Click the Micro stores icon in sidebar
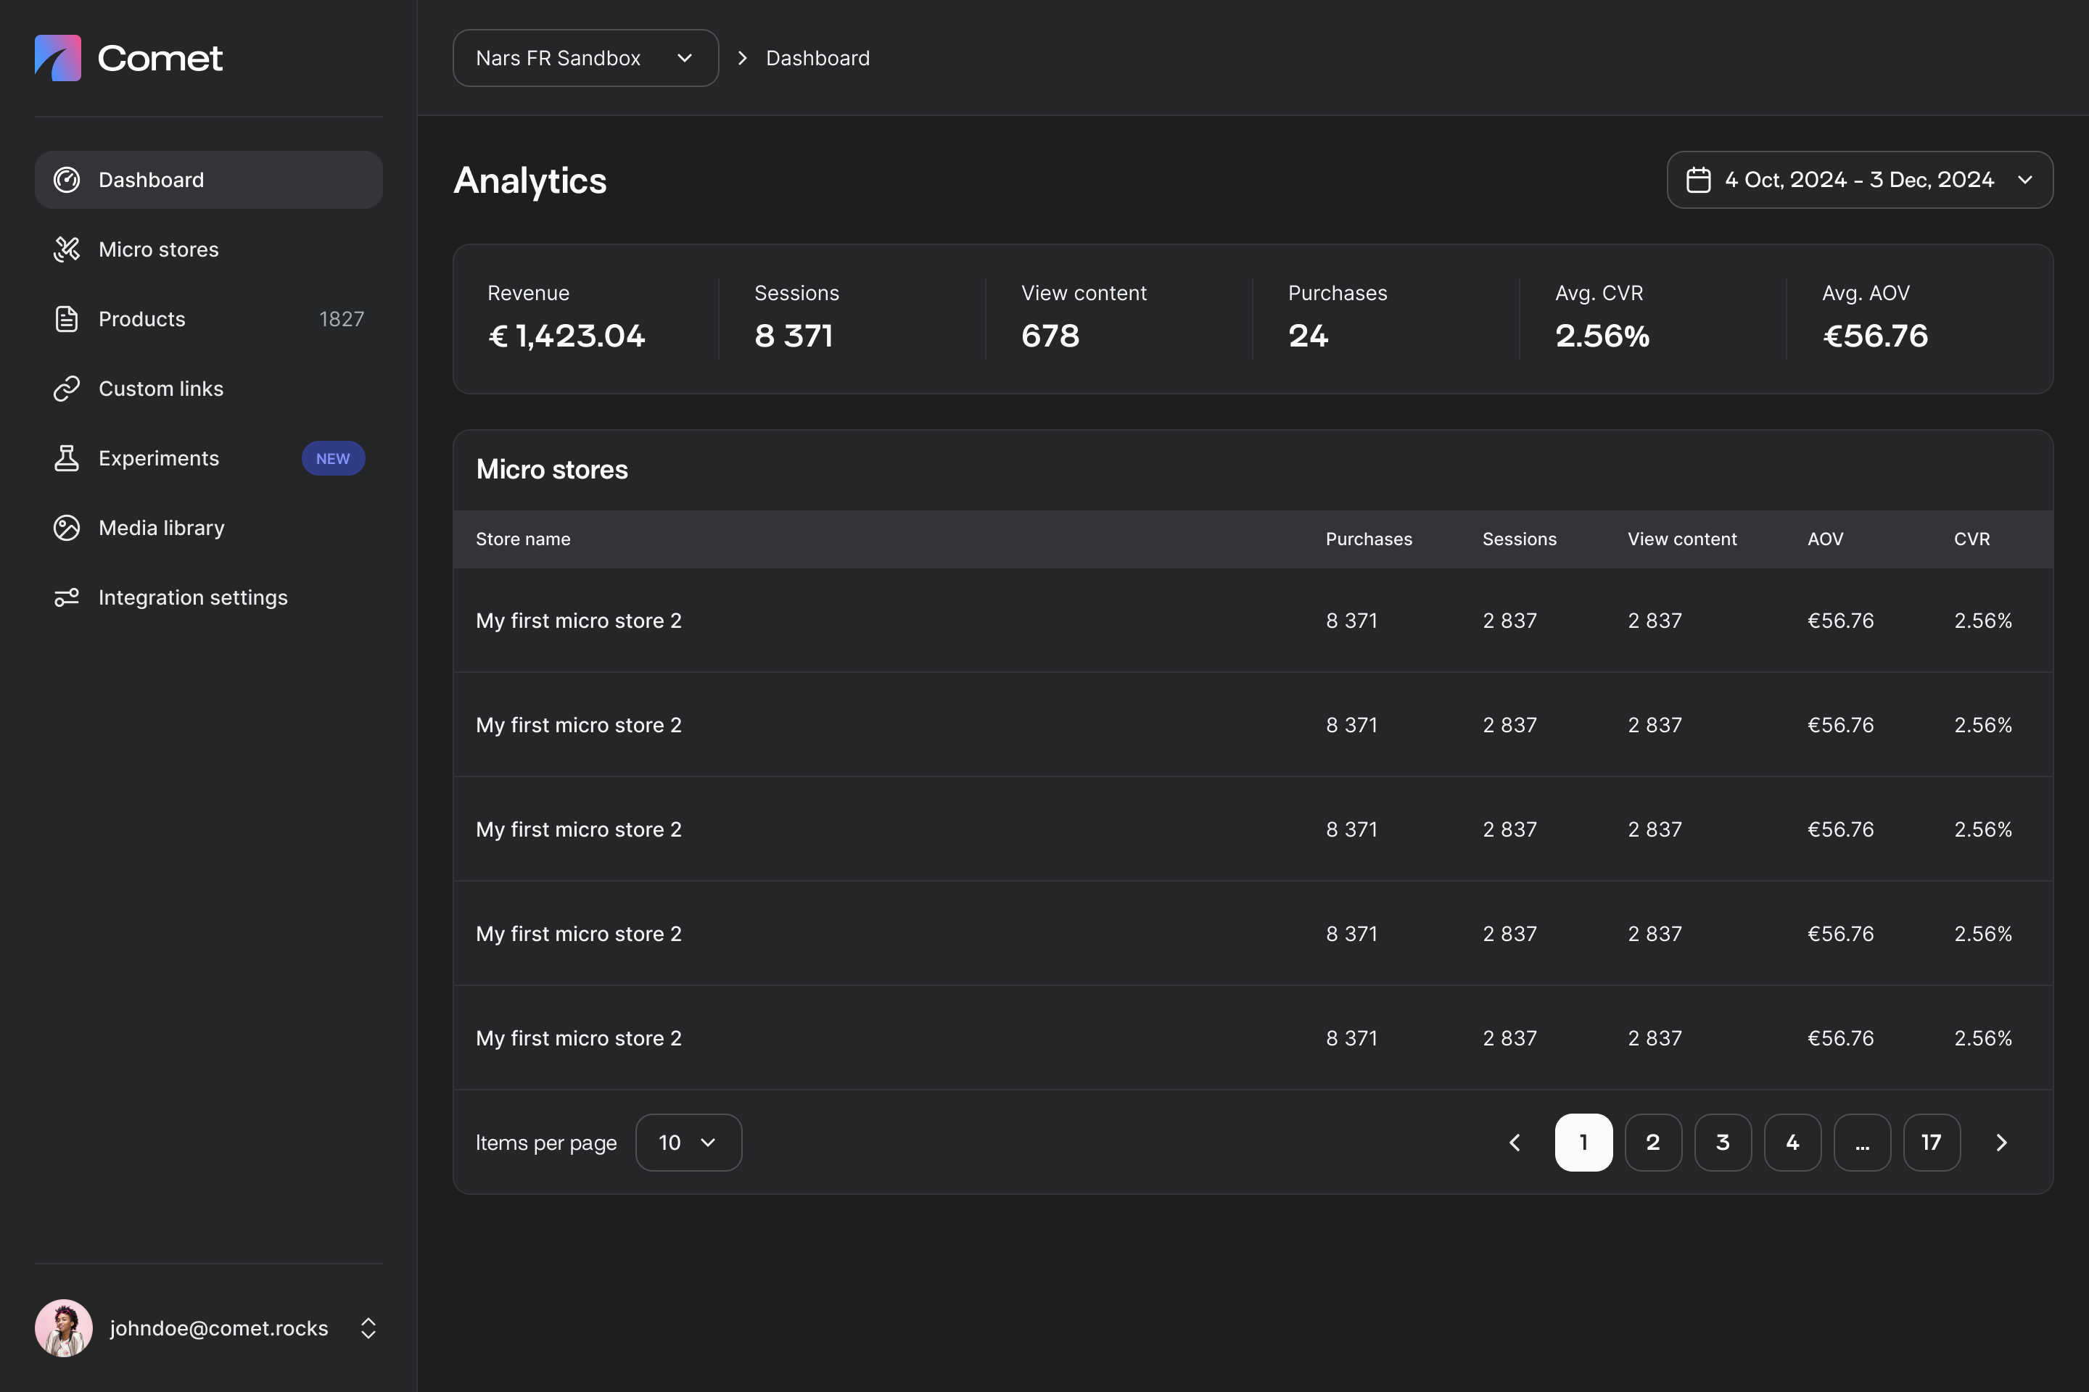 pos(67,249)
